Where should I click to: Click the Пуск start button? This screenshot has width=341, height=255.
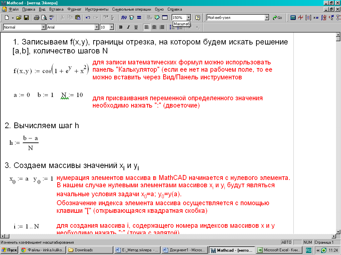coord(9,250)
